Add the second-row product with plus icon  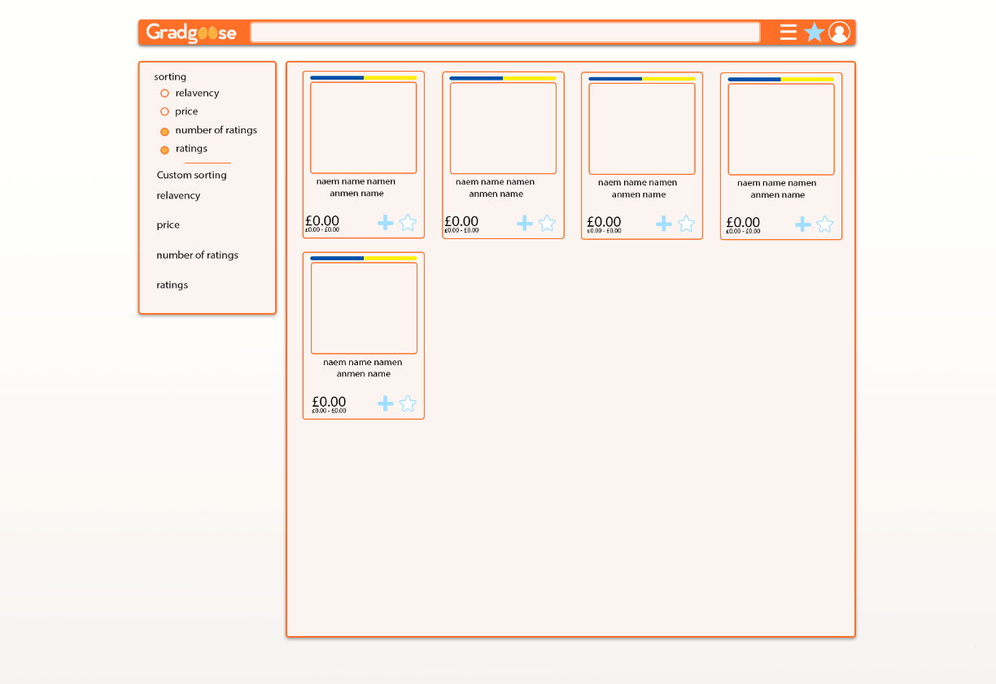(386, 403)
